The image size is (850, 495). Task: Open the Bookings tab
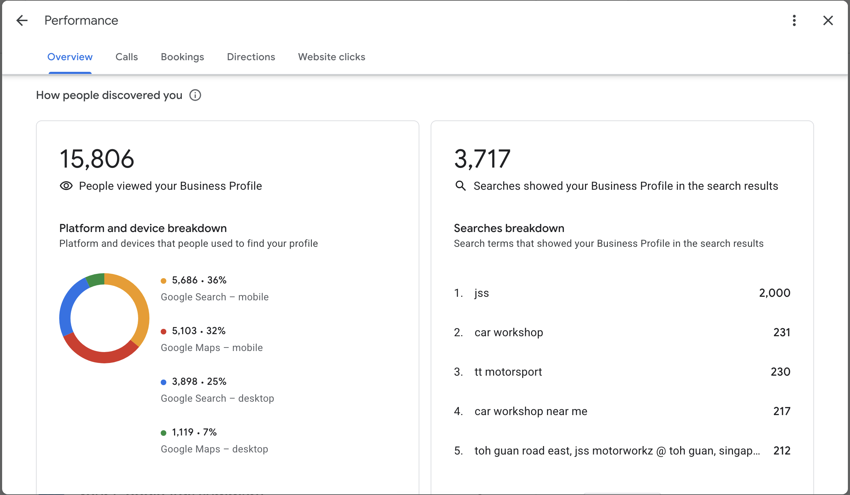coord(182,57)
